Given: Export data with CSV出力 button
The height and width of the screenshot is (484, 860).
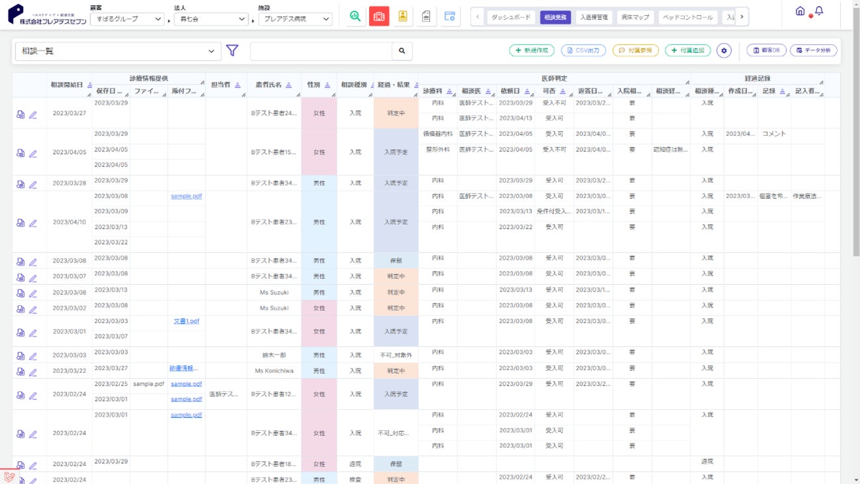Looking at the screenshot, I should coord(583,50).
